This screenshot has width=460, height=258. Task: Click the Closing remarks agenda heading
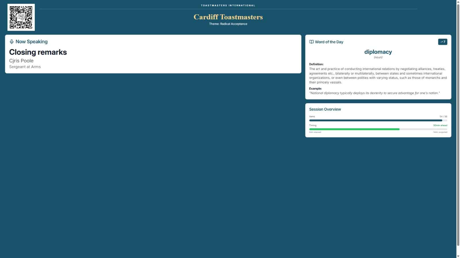click(x=38, y=52)
